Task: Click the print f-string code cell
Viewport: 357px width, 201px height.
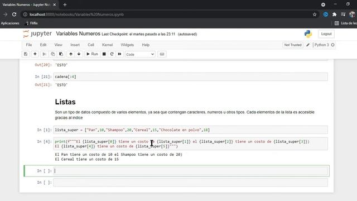Action: [x=191, y=144]
